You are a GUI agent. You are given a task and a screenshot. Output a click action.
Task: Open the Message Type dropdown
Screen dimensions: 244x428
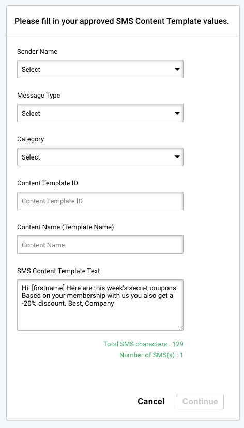tap(100, 113)
